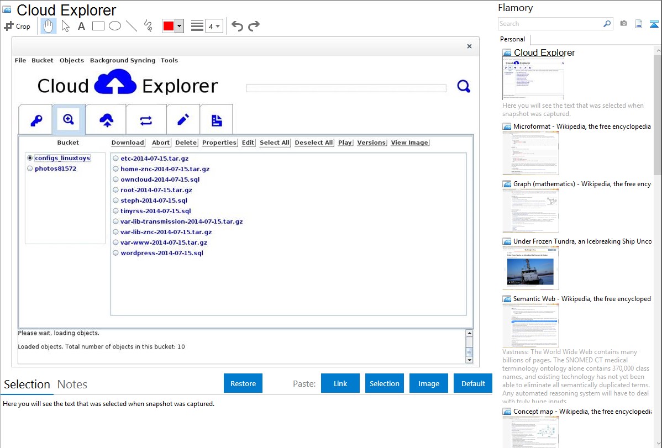
Task: Select the text annotation tool
Action: pyautogui.click(x=81, y=26)
